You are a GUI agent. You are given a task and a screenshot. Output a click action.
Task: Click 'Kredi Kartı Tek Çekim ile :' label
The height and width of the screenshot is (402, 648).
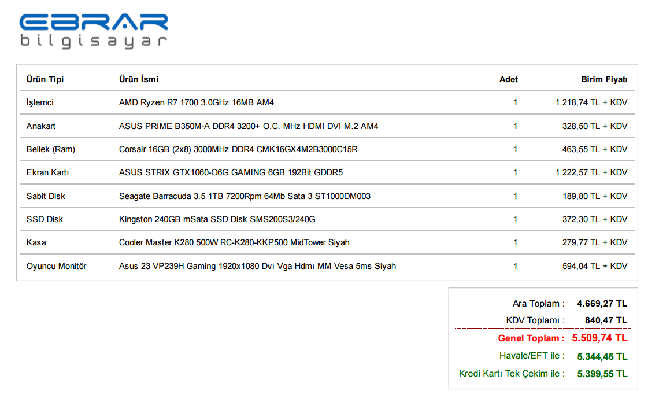512,374
